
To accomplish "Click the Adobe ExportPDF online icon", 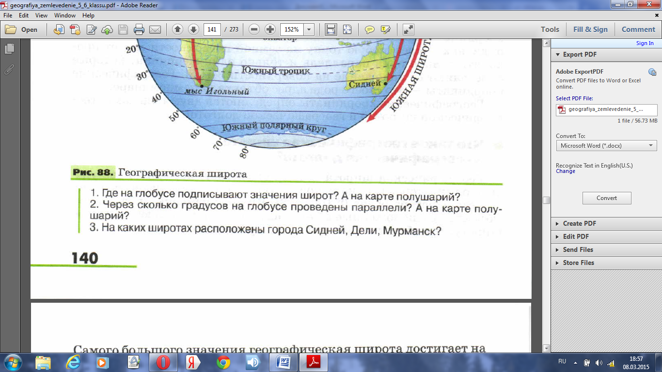I will [x=652, y=73].
